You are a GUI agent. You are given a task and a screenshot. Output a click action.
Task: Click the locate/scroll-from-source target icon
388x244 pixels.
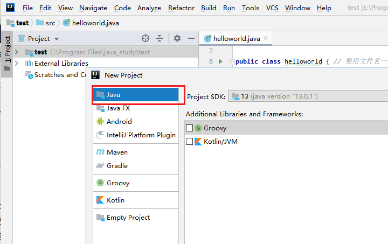(x=145, y=38)
